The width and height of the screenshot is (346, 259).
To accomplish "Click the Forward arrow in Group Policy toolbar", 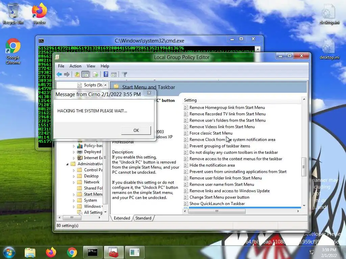I will pos(67,75).
